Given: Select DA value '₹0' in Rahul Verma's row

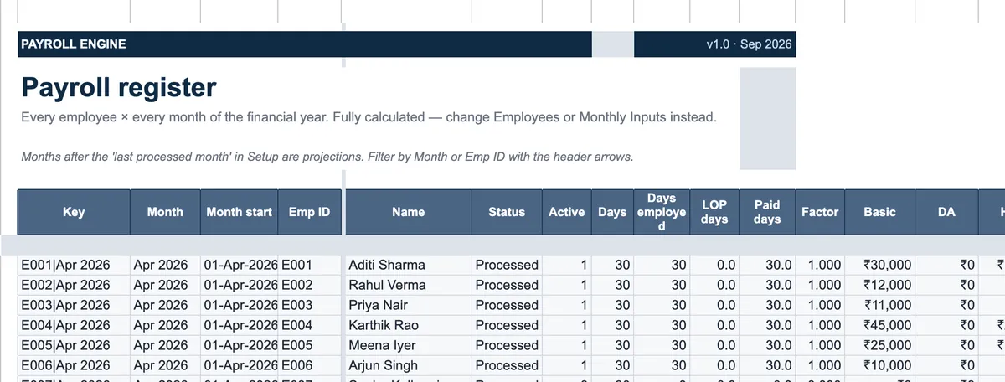Looking at the screenshot, I should (x=946, y=285).
